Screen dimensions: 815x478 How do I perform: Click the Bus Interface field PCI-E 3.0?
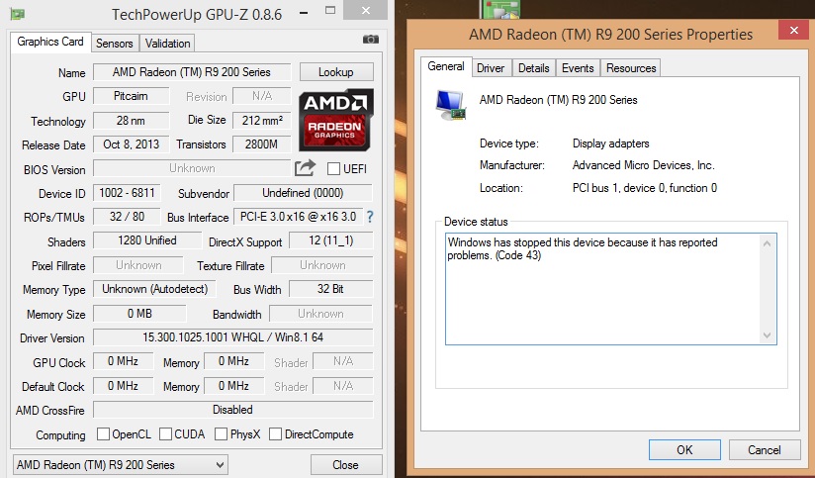click(x=299, y=217)
